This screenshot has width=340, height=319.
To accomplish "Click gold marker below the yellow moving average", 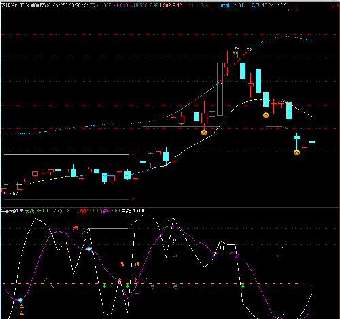I will click(266, 115).
